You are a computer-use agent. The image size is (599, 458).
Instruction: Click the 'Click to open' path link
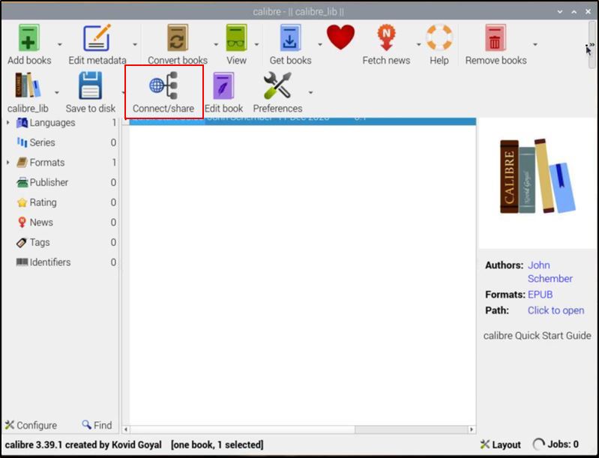pos(556,310)
